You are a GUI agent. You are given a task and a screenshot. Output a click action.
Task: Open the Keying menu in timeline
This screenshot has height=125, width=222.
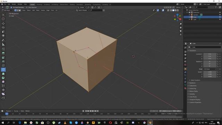click(x=17, y=111)
